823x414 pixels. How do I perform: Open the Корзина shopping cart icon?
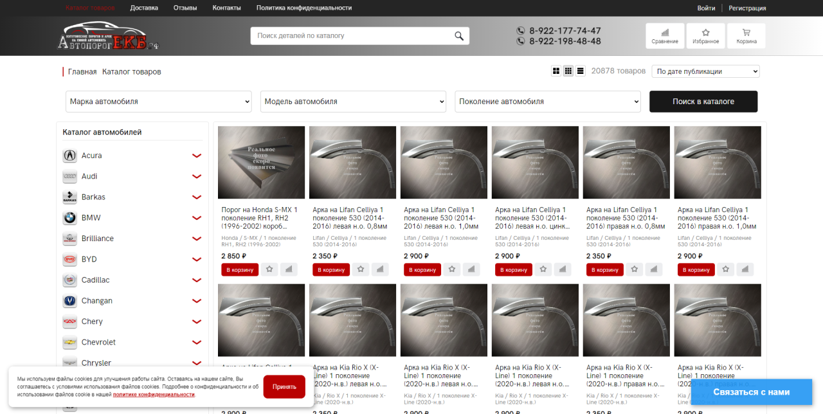[746, 36]
